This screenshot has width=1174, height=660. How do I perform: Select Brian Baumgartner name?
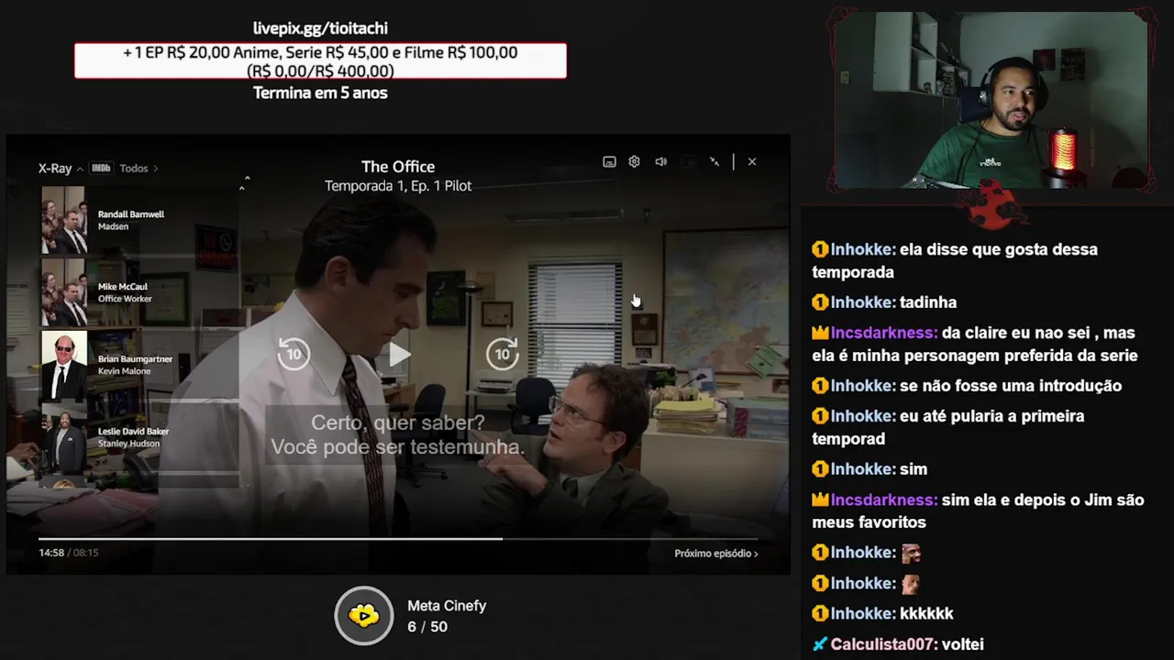[x=136, y=359]
